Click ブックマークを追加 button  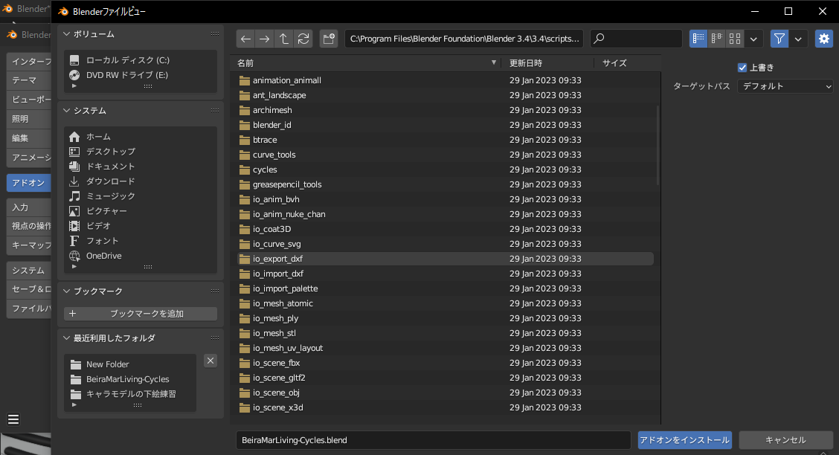141,314
